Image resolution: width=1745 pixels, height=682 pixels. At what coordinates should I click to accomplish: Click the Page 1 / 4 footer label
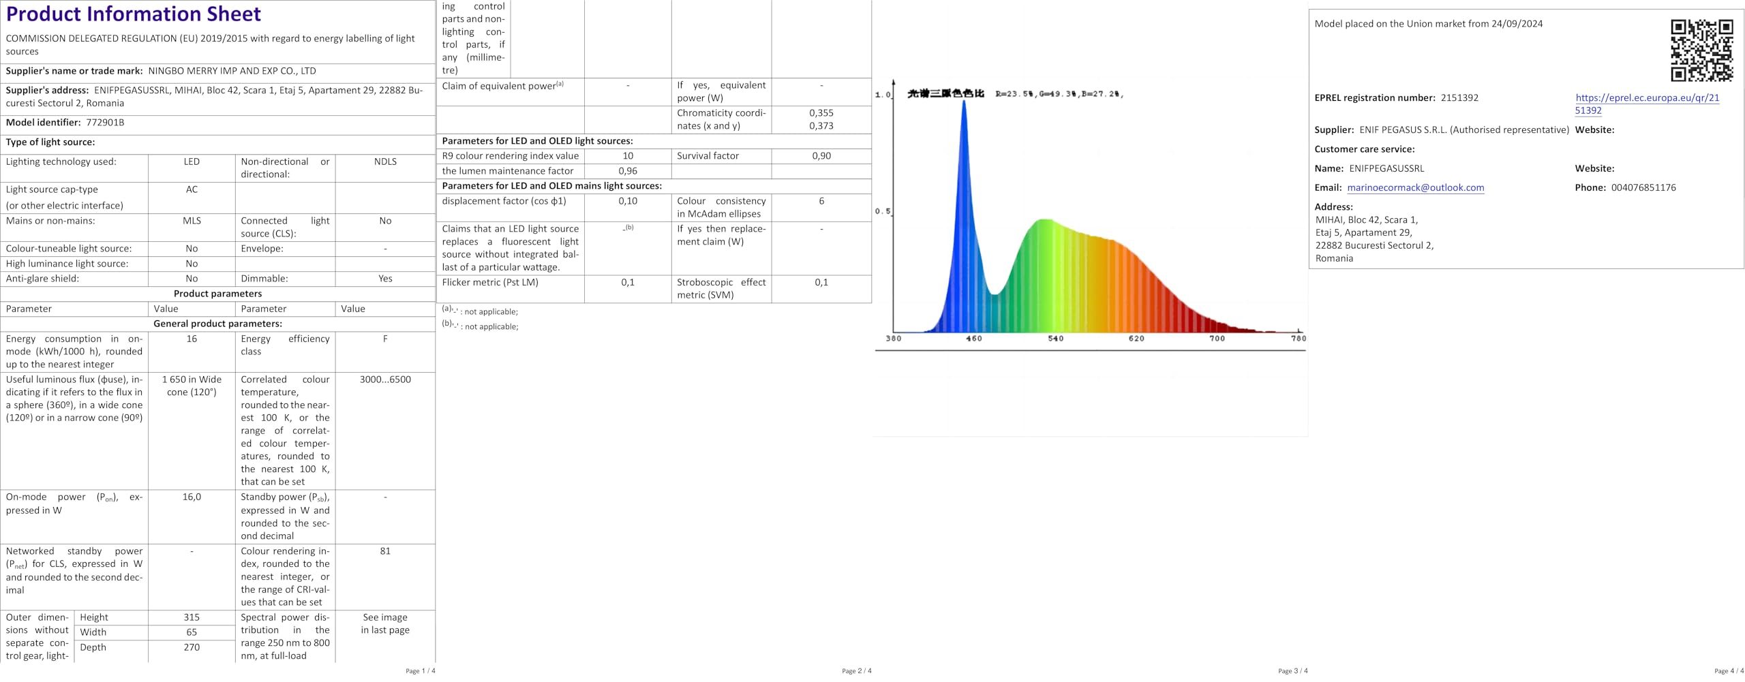[x=420, y=671]
